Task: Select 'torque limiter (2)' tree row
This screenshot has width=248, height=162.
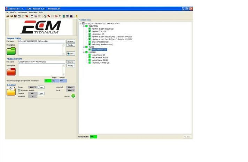Action: (x=98, y=55)
